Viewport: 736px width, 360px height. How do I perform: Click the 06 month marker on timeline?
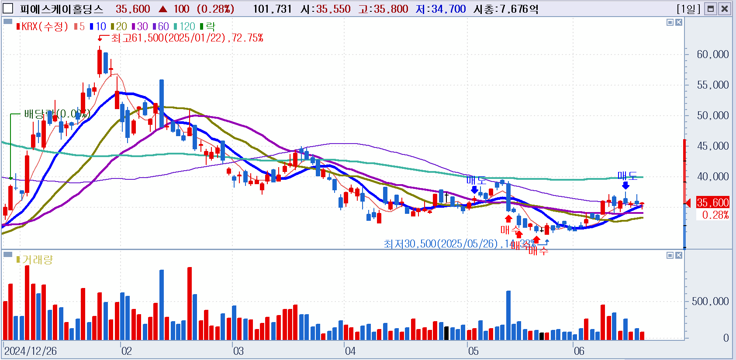579,351
